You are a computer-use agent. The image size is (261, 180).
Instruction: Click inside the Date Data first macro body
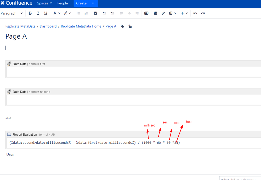point(134,72)
